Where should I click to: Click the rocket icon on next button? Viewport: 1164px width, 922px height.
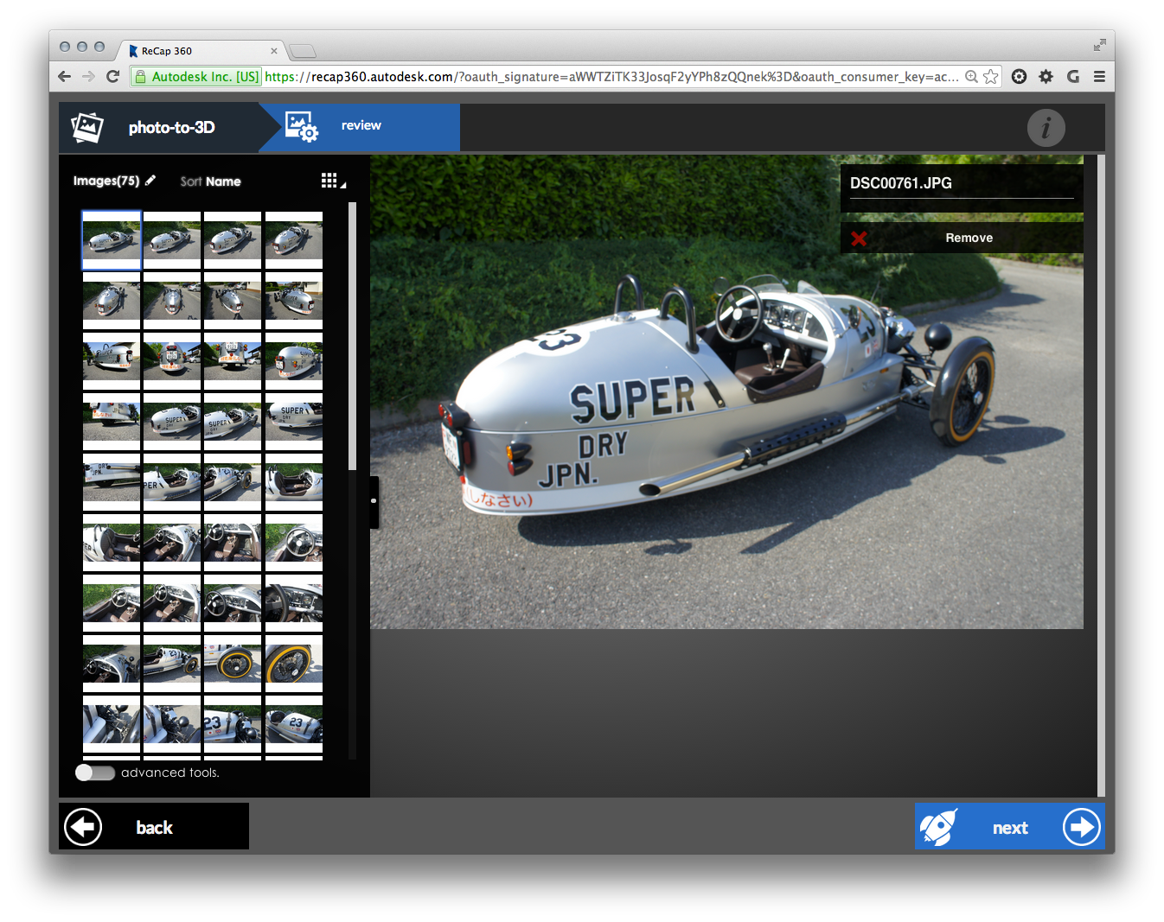click(x=938, y=827)
